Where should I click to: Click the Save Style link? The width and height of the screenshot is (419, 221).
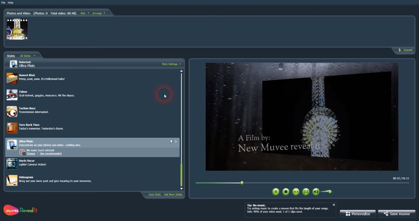(155, 195)
